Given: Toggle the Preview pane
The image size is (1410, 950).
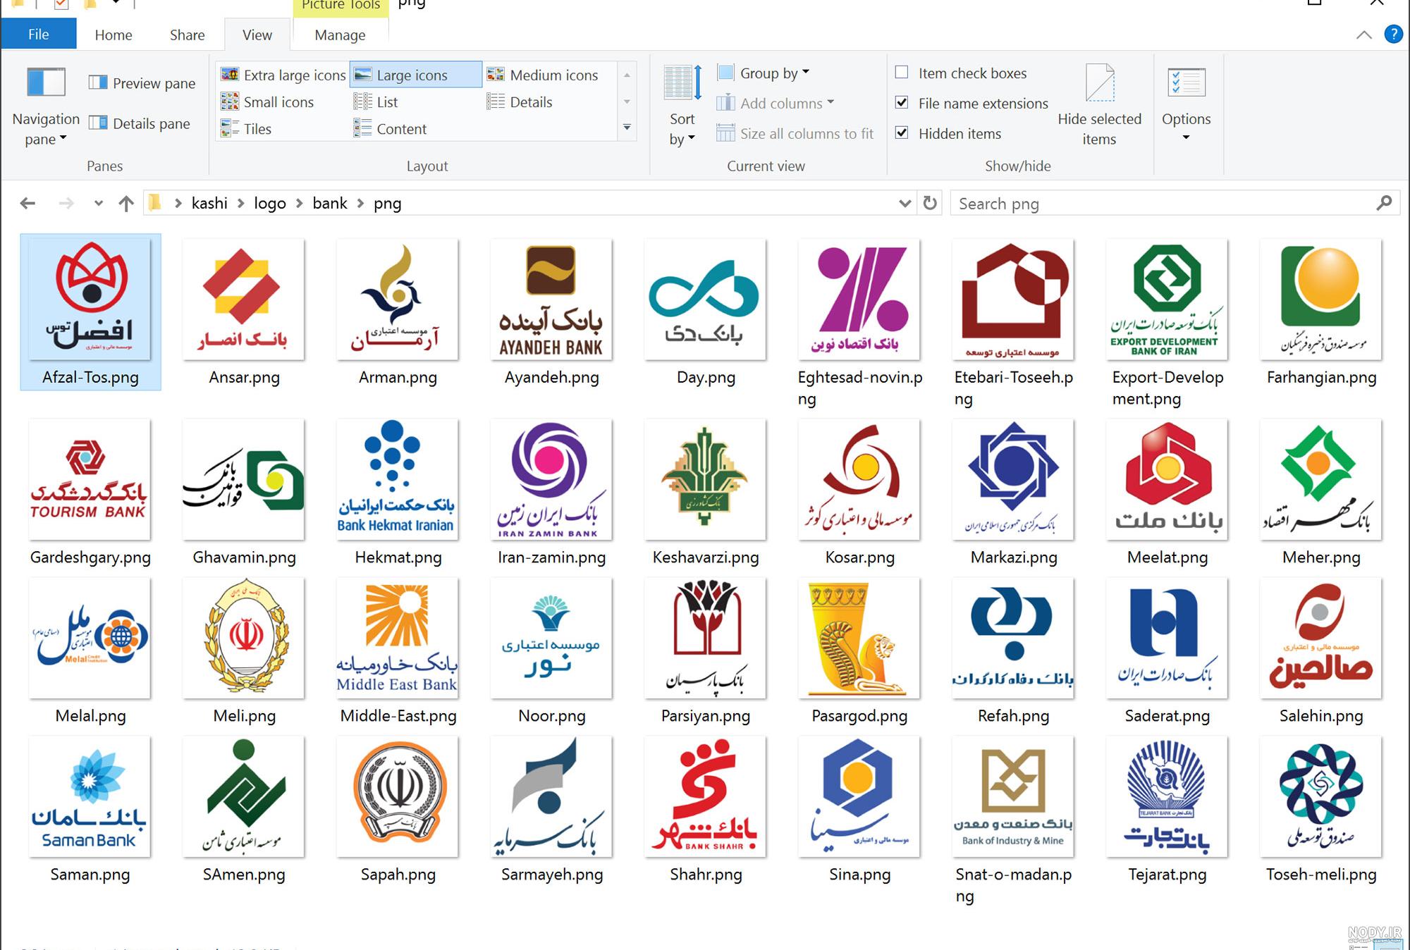Looking at the screenshot, I should click(x=142, y=83).
